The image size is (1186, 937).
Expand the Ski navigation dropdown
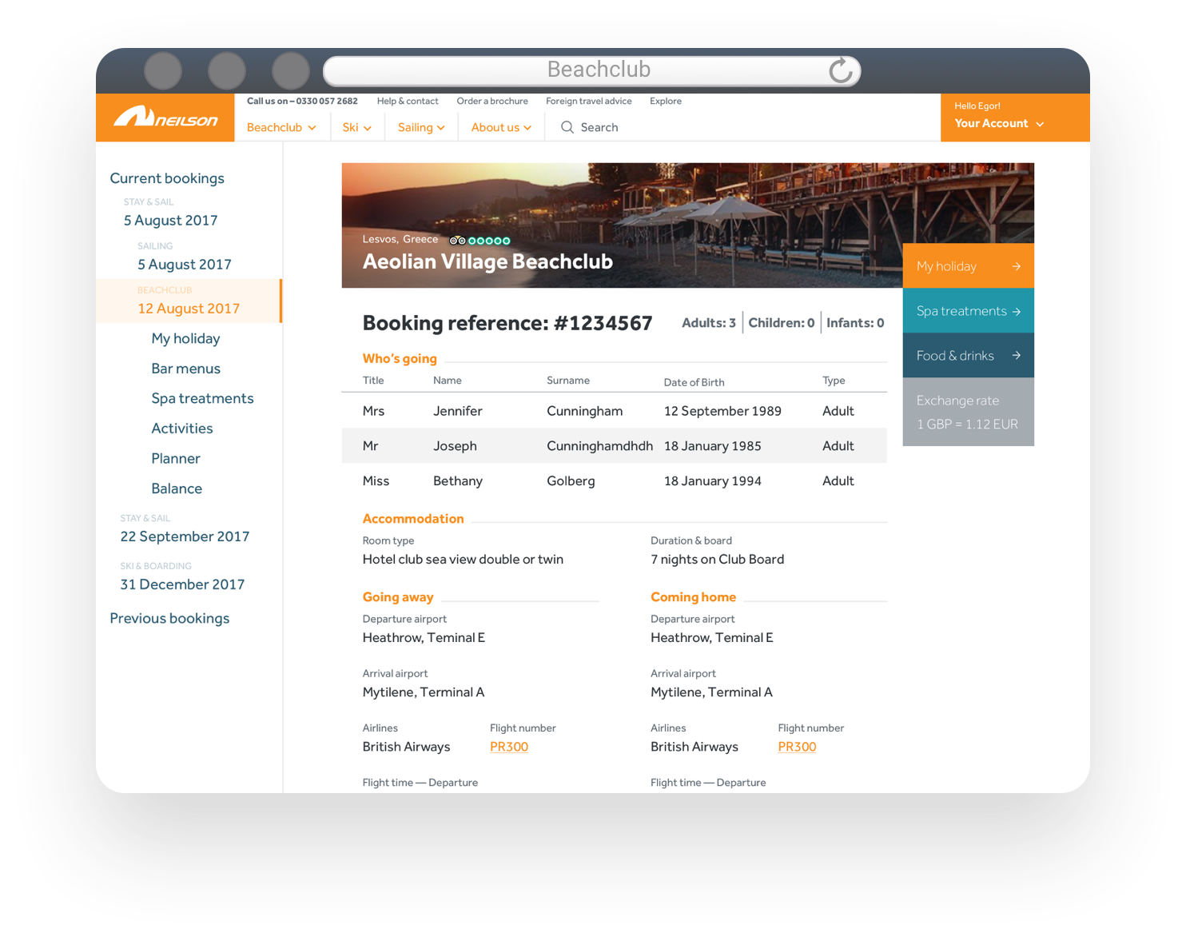click(x=356, y=128)
